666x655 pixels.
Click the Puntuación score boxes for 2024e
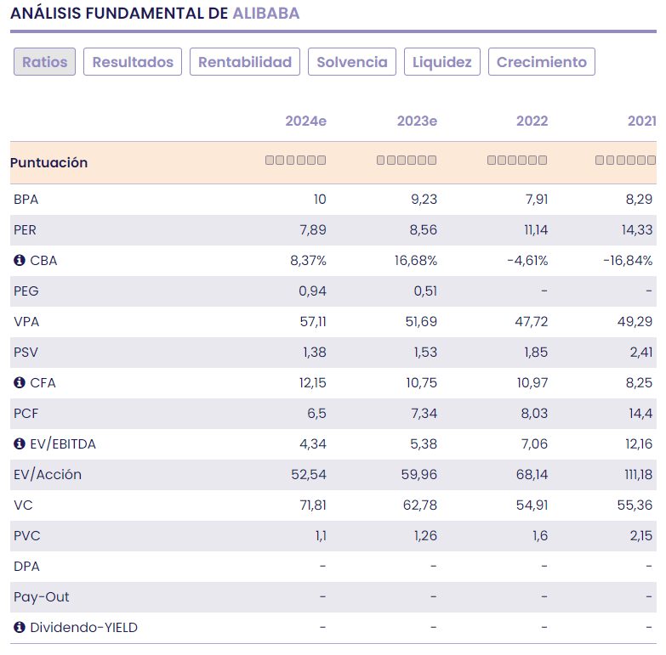click(295, 161)
